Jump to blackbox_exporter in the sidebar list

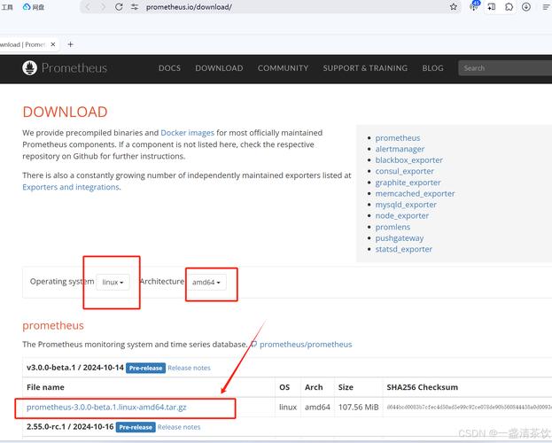[x=408, y=160]
